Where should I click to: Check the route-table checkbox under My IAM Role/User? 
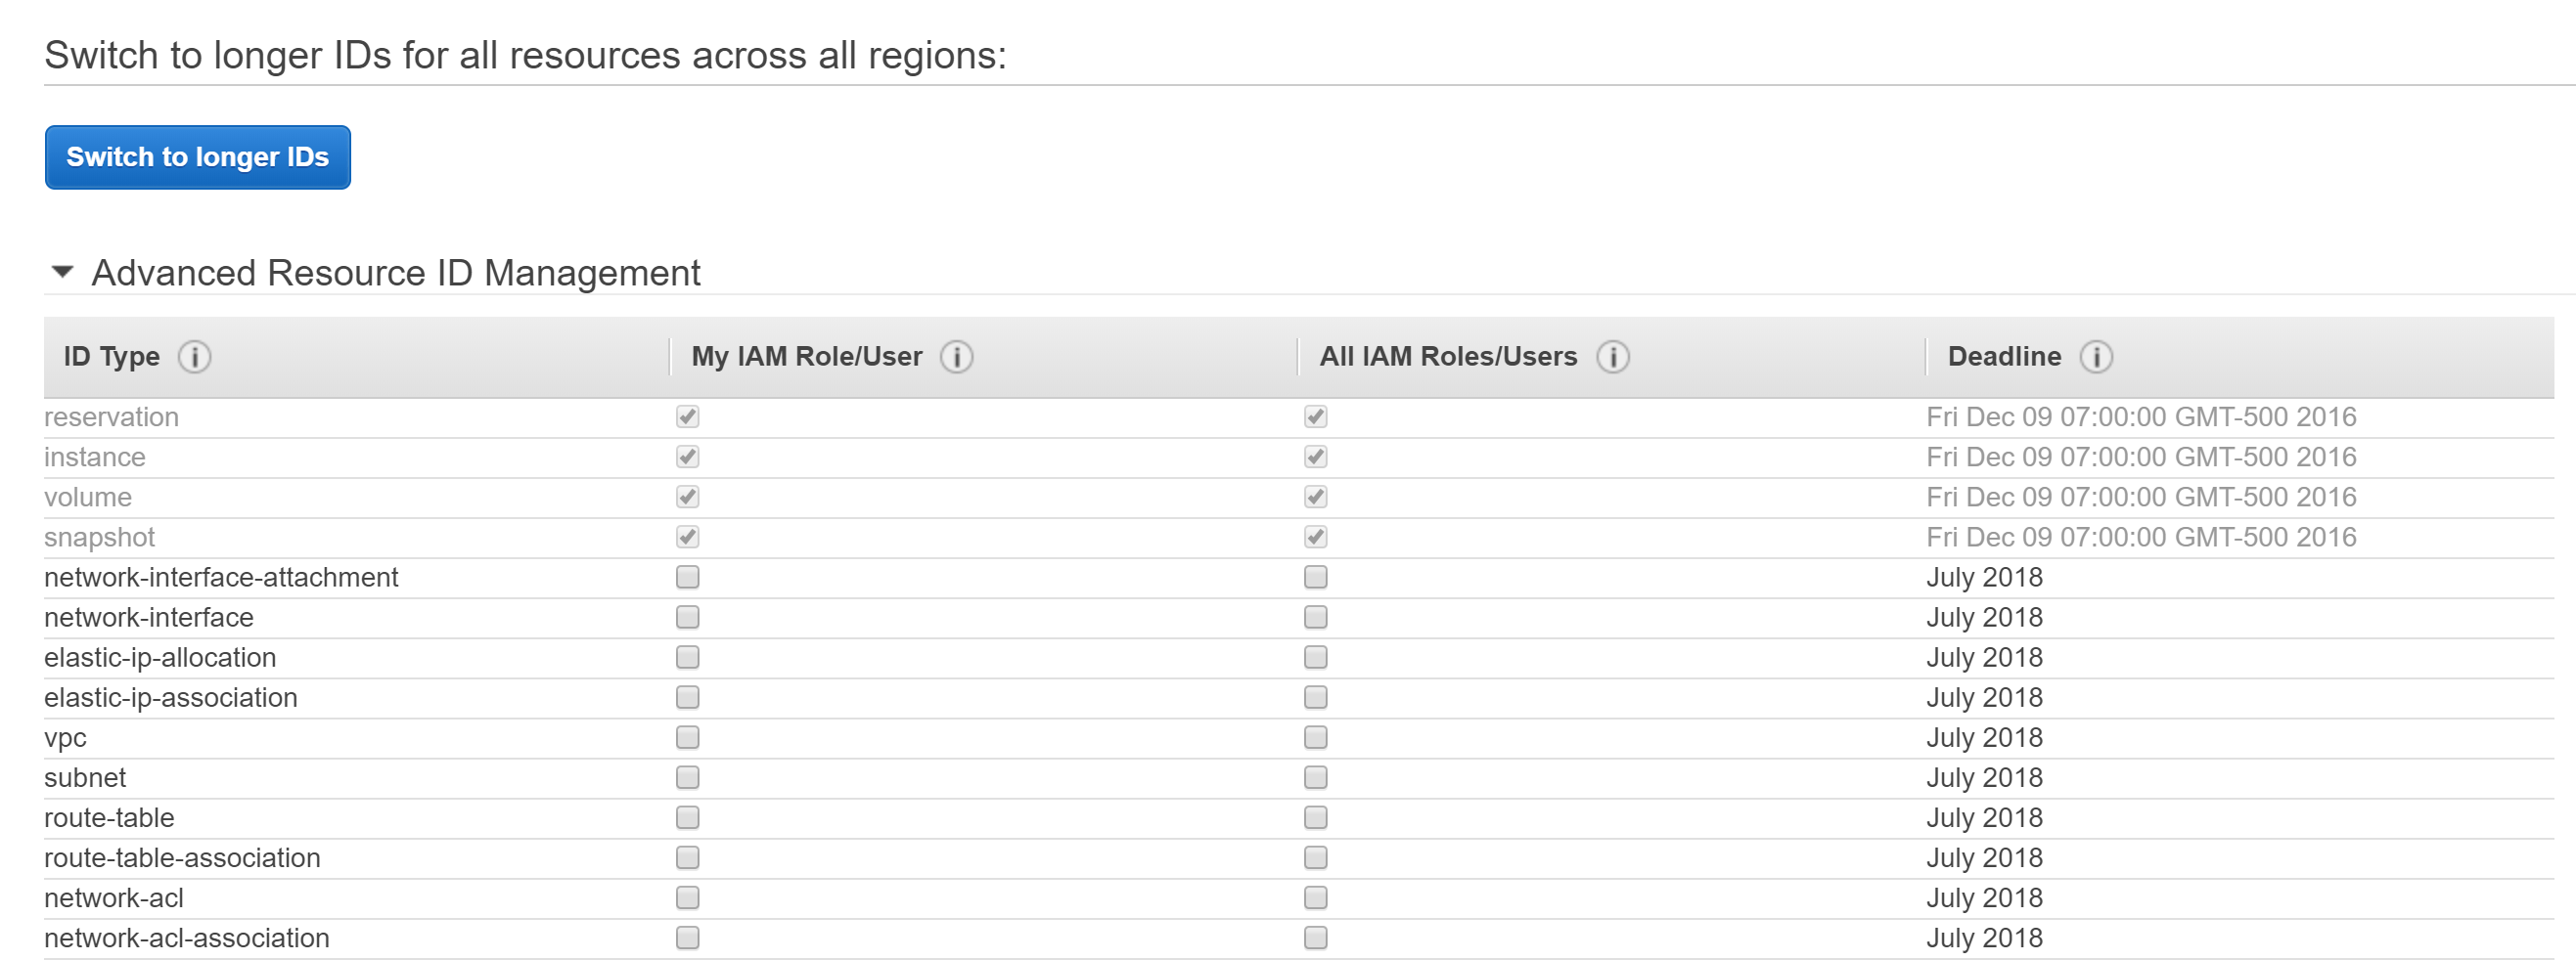coord(686,817)
